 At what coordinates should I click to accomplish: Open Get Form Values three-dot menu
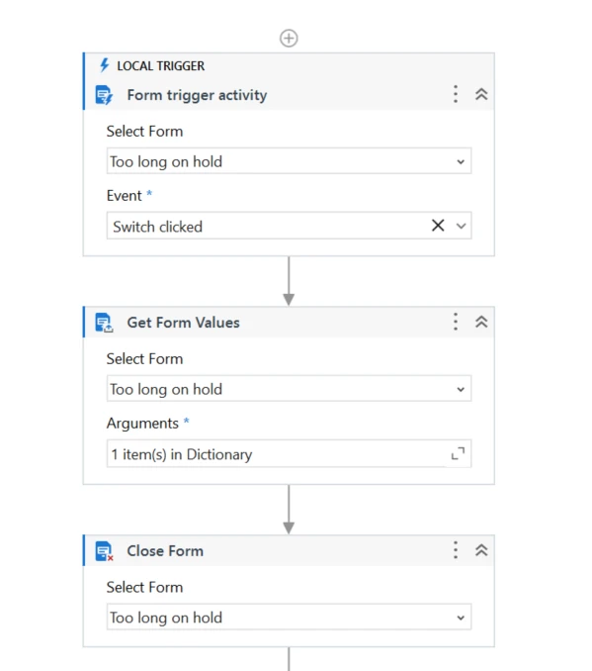[x=456, y=322]
